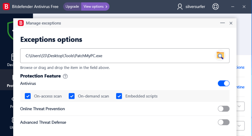Uncheck the On-demand scan checkbox
This screenshot has width=252, height=136.
pos(72,96)
